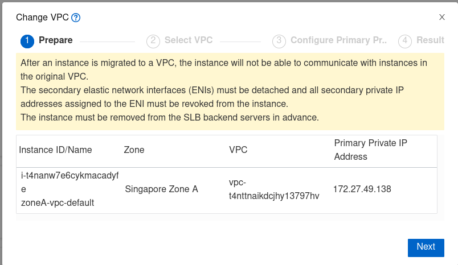458x265 pixels.
Task: Close the Change VPC dialog
Action: point(442,17)
